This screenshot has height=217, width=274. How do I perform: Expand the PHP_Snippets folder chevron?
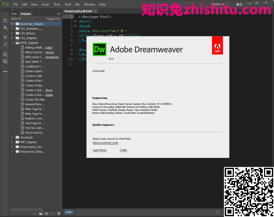12,142
